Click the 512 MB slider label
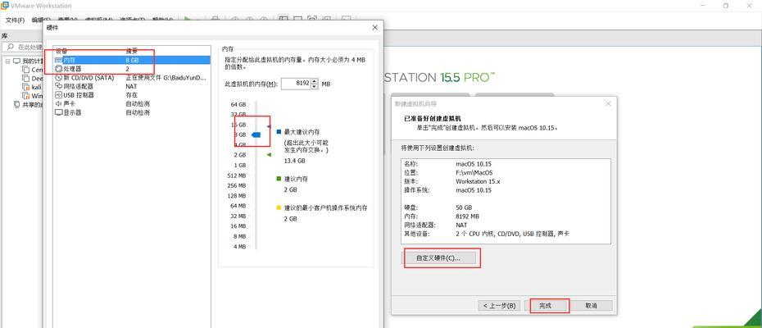Screen dimensions: 762x328 (x=237, y=175)
